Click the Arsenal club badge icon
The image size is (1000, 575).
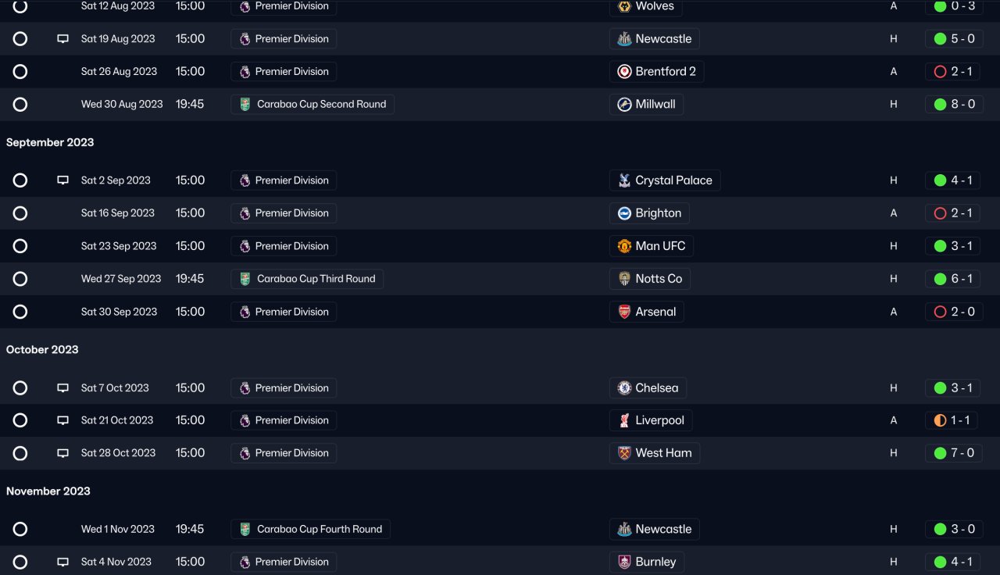coord(624,312)
